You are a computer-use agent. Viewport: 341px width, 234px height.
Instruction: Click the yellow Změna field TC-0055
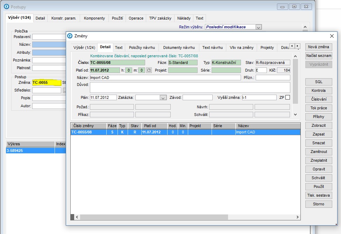point(47,82)
